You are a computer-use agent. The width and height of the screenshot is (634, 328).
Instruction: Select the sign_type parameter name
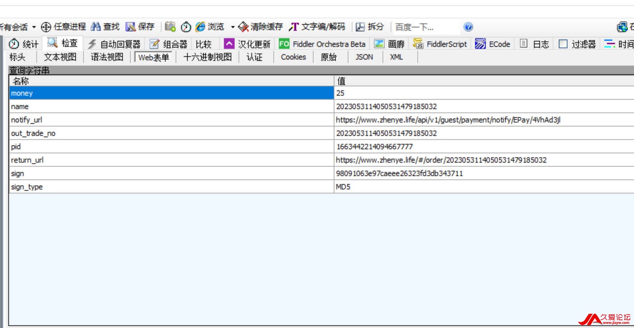pos(171,187)
